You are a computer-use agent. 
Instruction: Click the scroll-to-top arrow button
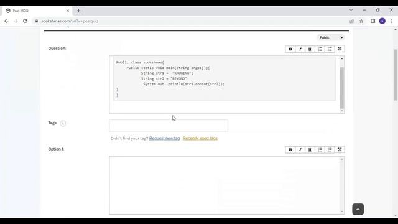point(358,209)
